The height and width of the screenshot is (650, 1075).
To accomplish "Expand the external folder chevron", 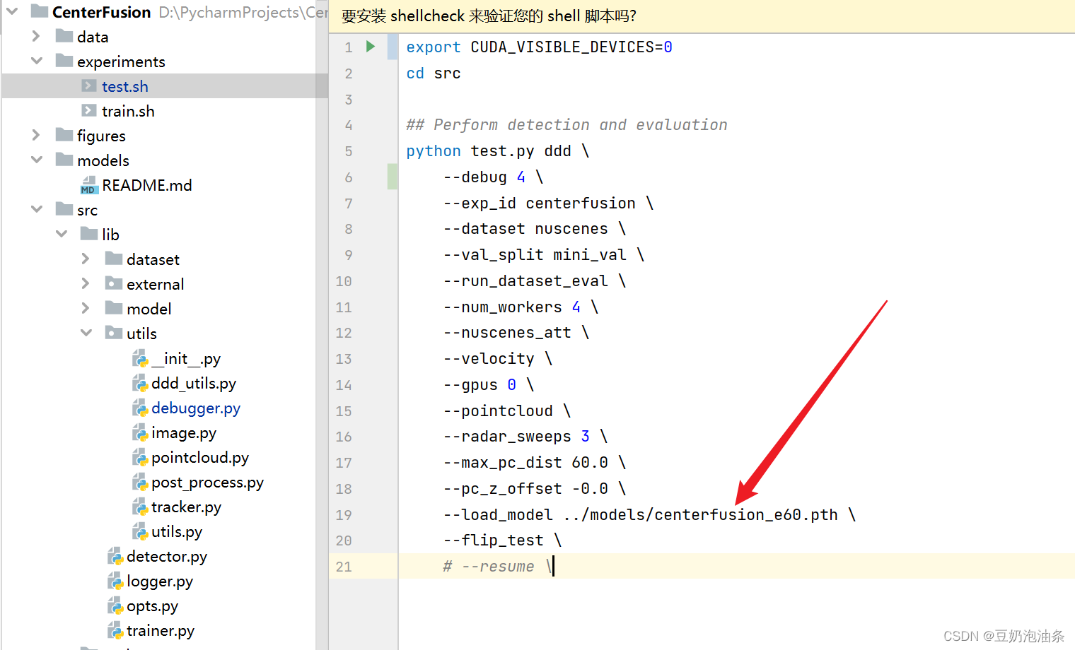I will click(x=86, y=283).
